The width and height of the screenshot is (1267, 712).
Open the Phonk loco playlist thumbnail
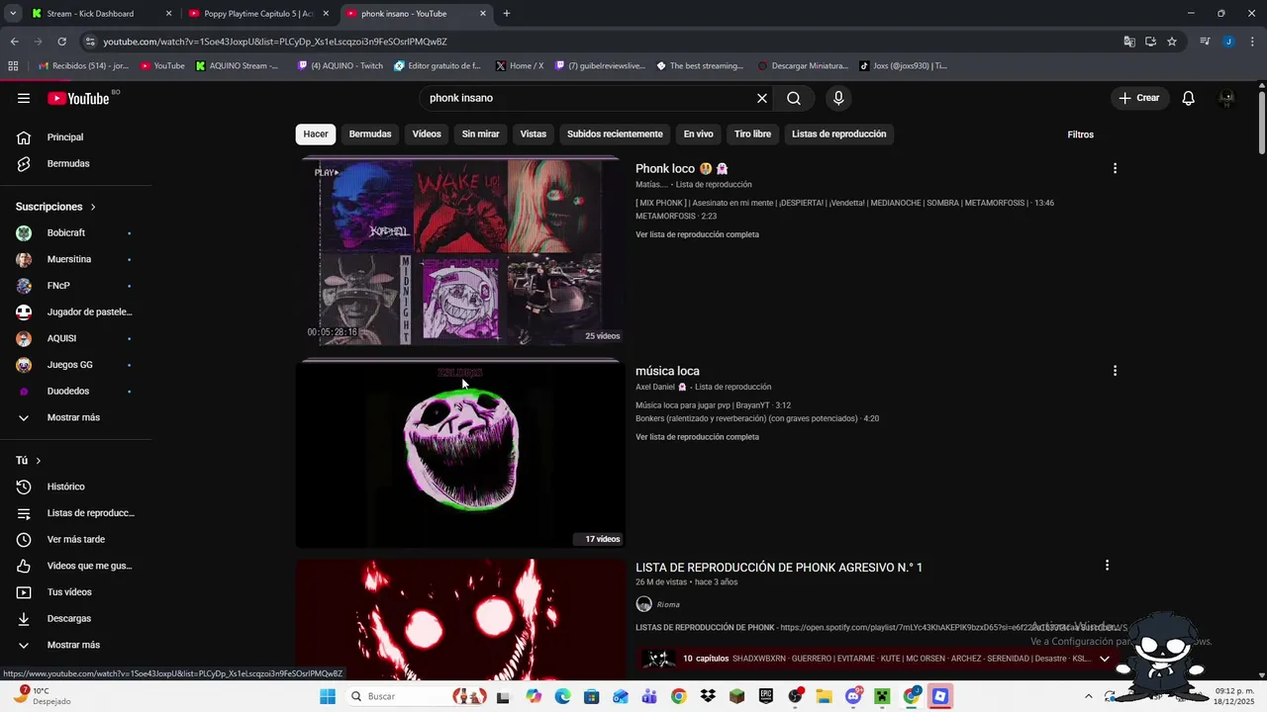coord(460,251)
